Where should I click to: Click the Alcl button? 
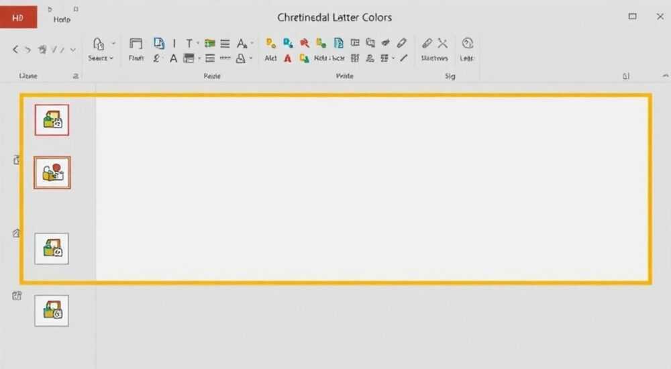coord(270,58)
